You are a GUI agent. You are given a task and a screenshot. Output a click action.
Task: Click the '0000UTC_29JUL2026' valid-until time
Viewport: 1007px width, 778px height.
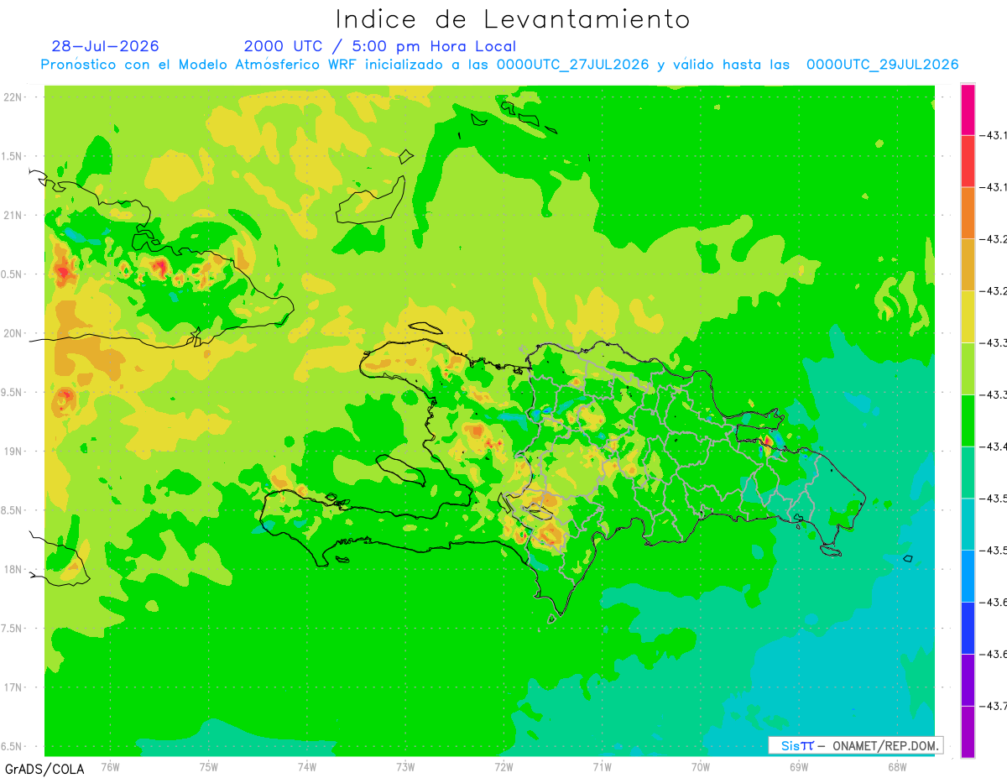click(883, 65)
